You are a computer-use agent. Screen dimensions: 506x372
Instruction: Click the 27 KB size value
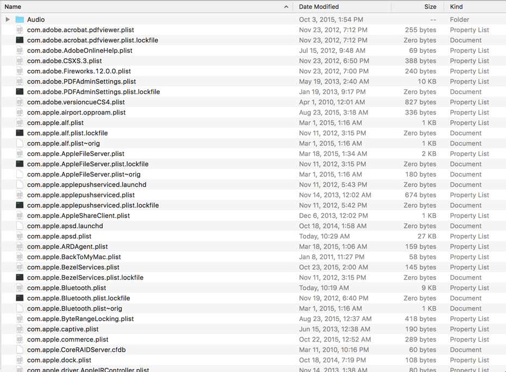point(427,236)
